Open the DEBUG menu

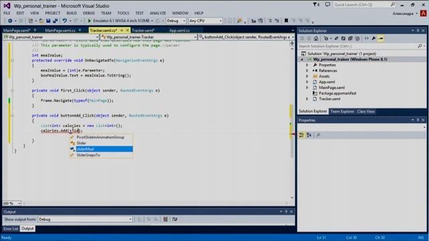(x=88, y=13)
